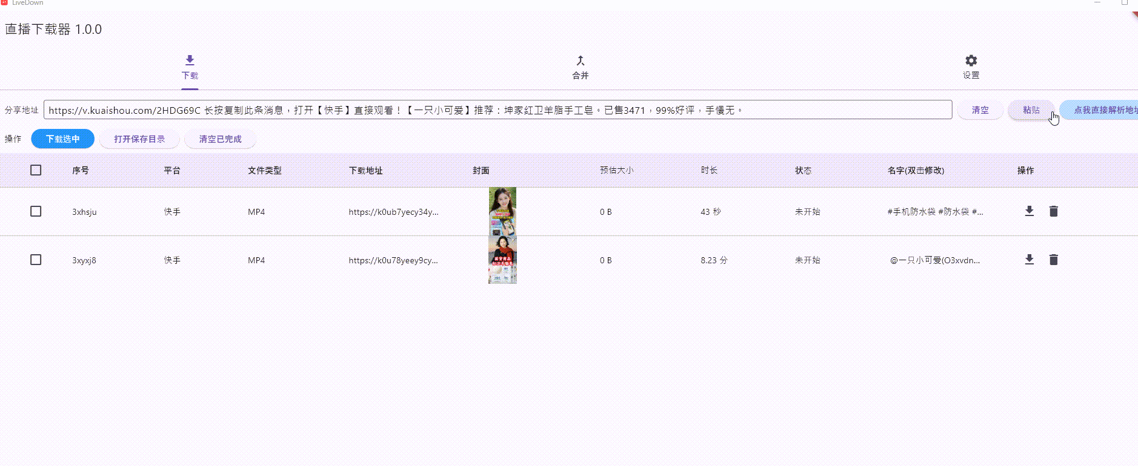Image resolution: width=1138 pixels, height=466 pixels.
Task: Switch to the 设置 tab
Action: (971, 75)
